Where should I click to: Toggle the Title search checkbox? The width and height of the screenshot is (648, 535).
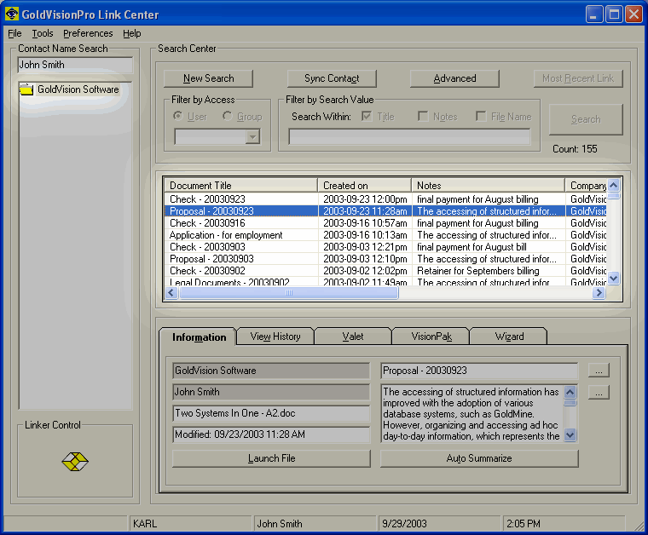coord(366,117)
